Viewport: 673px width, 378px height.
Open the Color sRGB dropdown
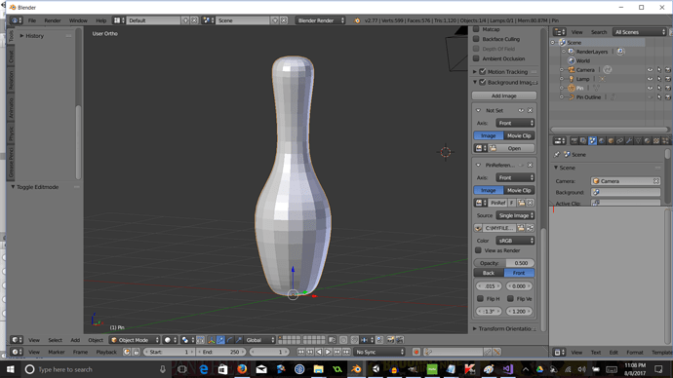[x=515, y=241]
